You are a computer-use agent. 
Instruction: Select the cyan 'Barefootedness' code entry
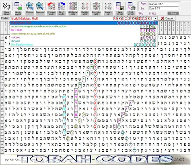(x=84, y=45)
